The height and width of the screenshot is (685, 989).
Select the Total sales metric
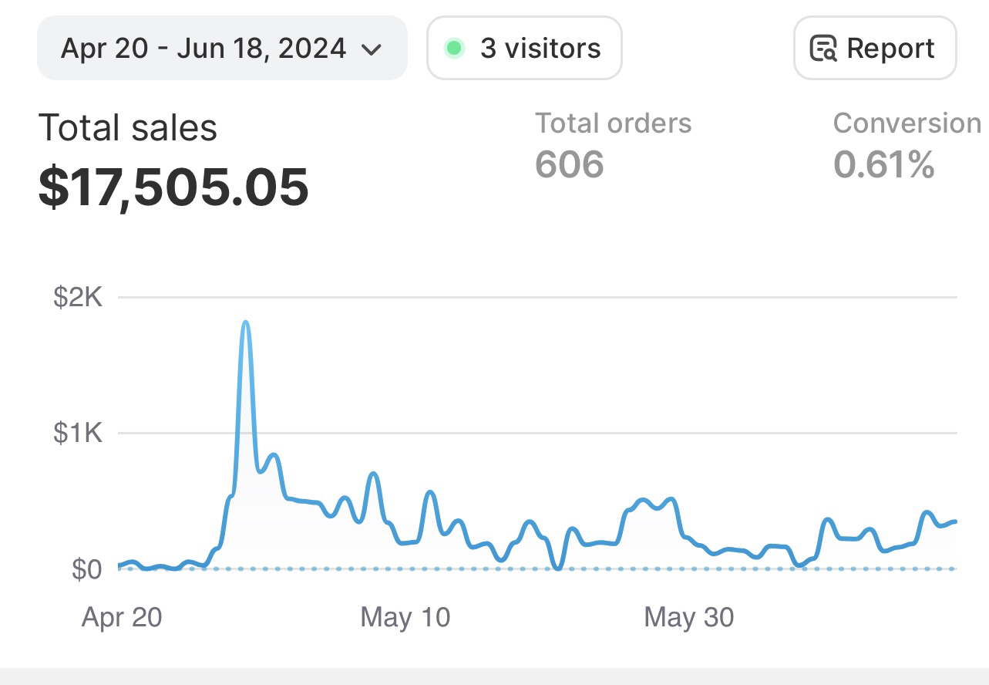coord(128,127)
